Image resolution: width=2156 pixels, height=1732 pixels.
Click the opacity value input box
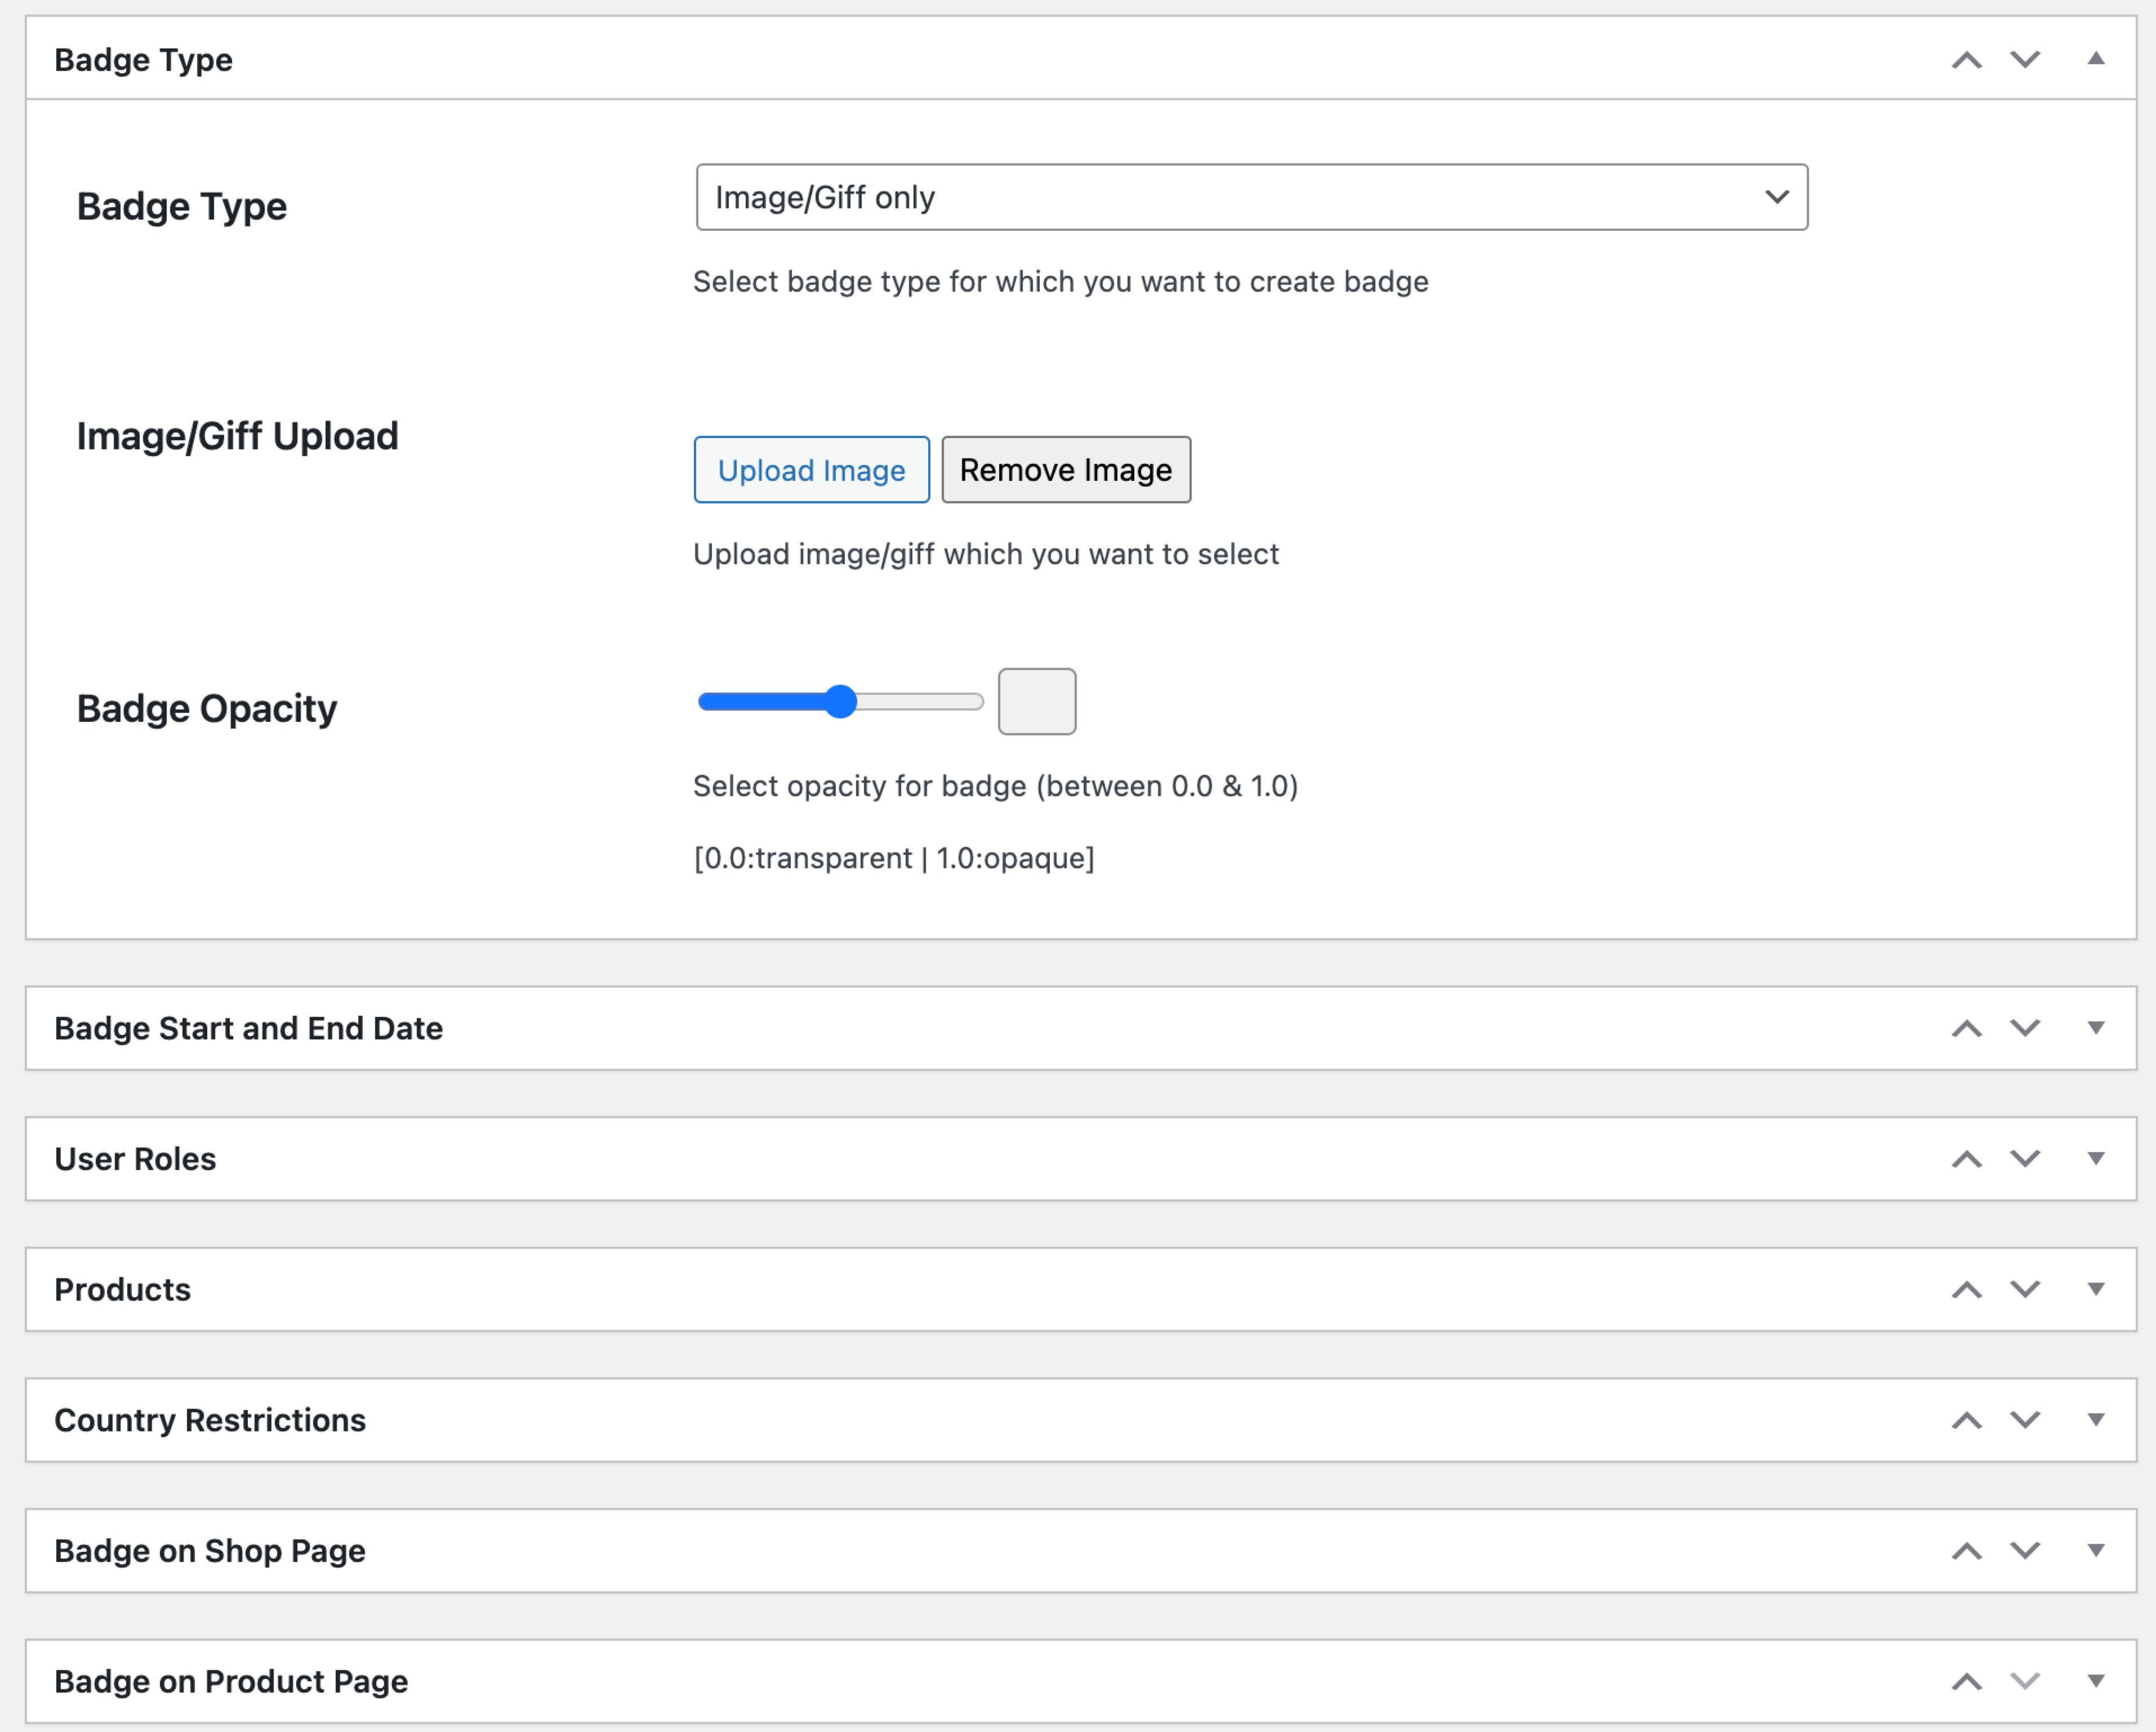(1036, 701)
